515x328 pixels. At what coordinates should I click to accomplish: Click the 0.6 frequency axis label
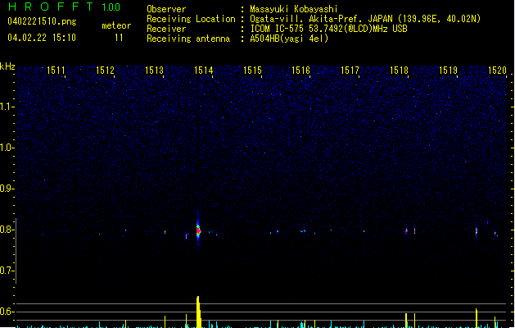(7, 312)
